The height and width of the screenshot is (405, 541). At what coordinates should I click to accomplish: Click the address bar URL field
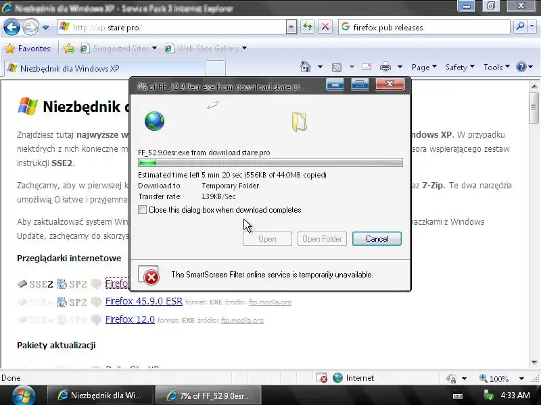pos(172,27)
